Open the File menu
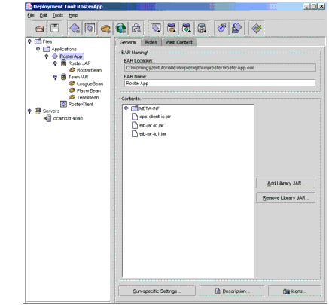This screenshot has height=305, width=329. (31, 15)
